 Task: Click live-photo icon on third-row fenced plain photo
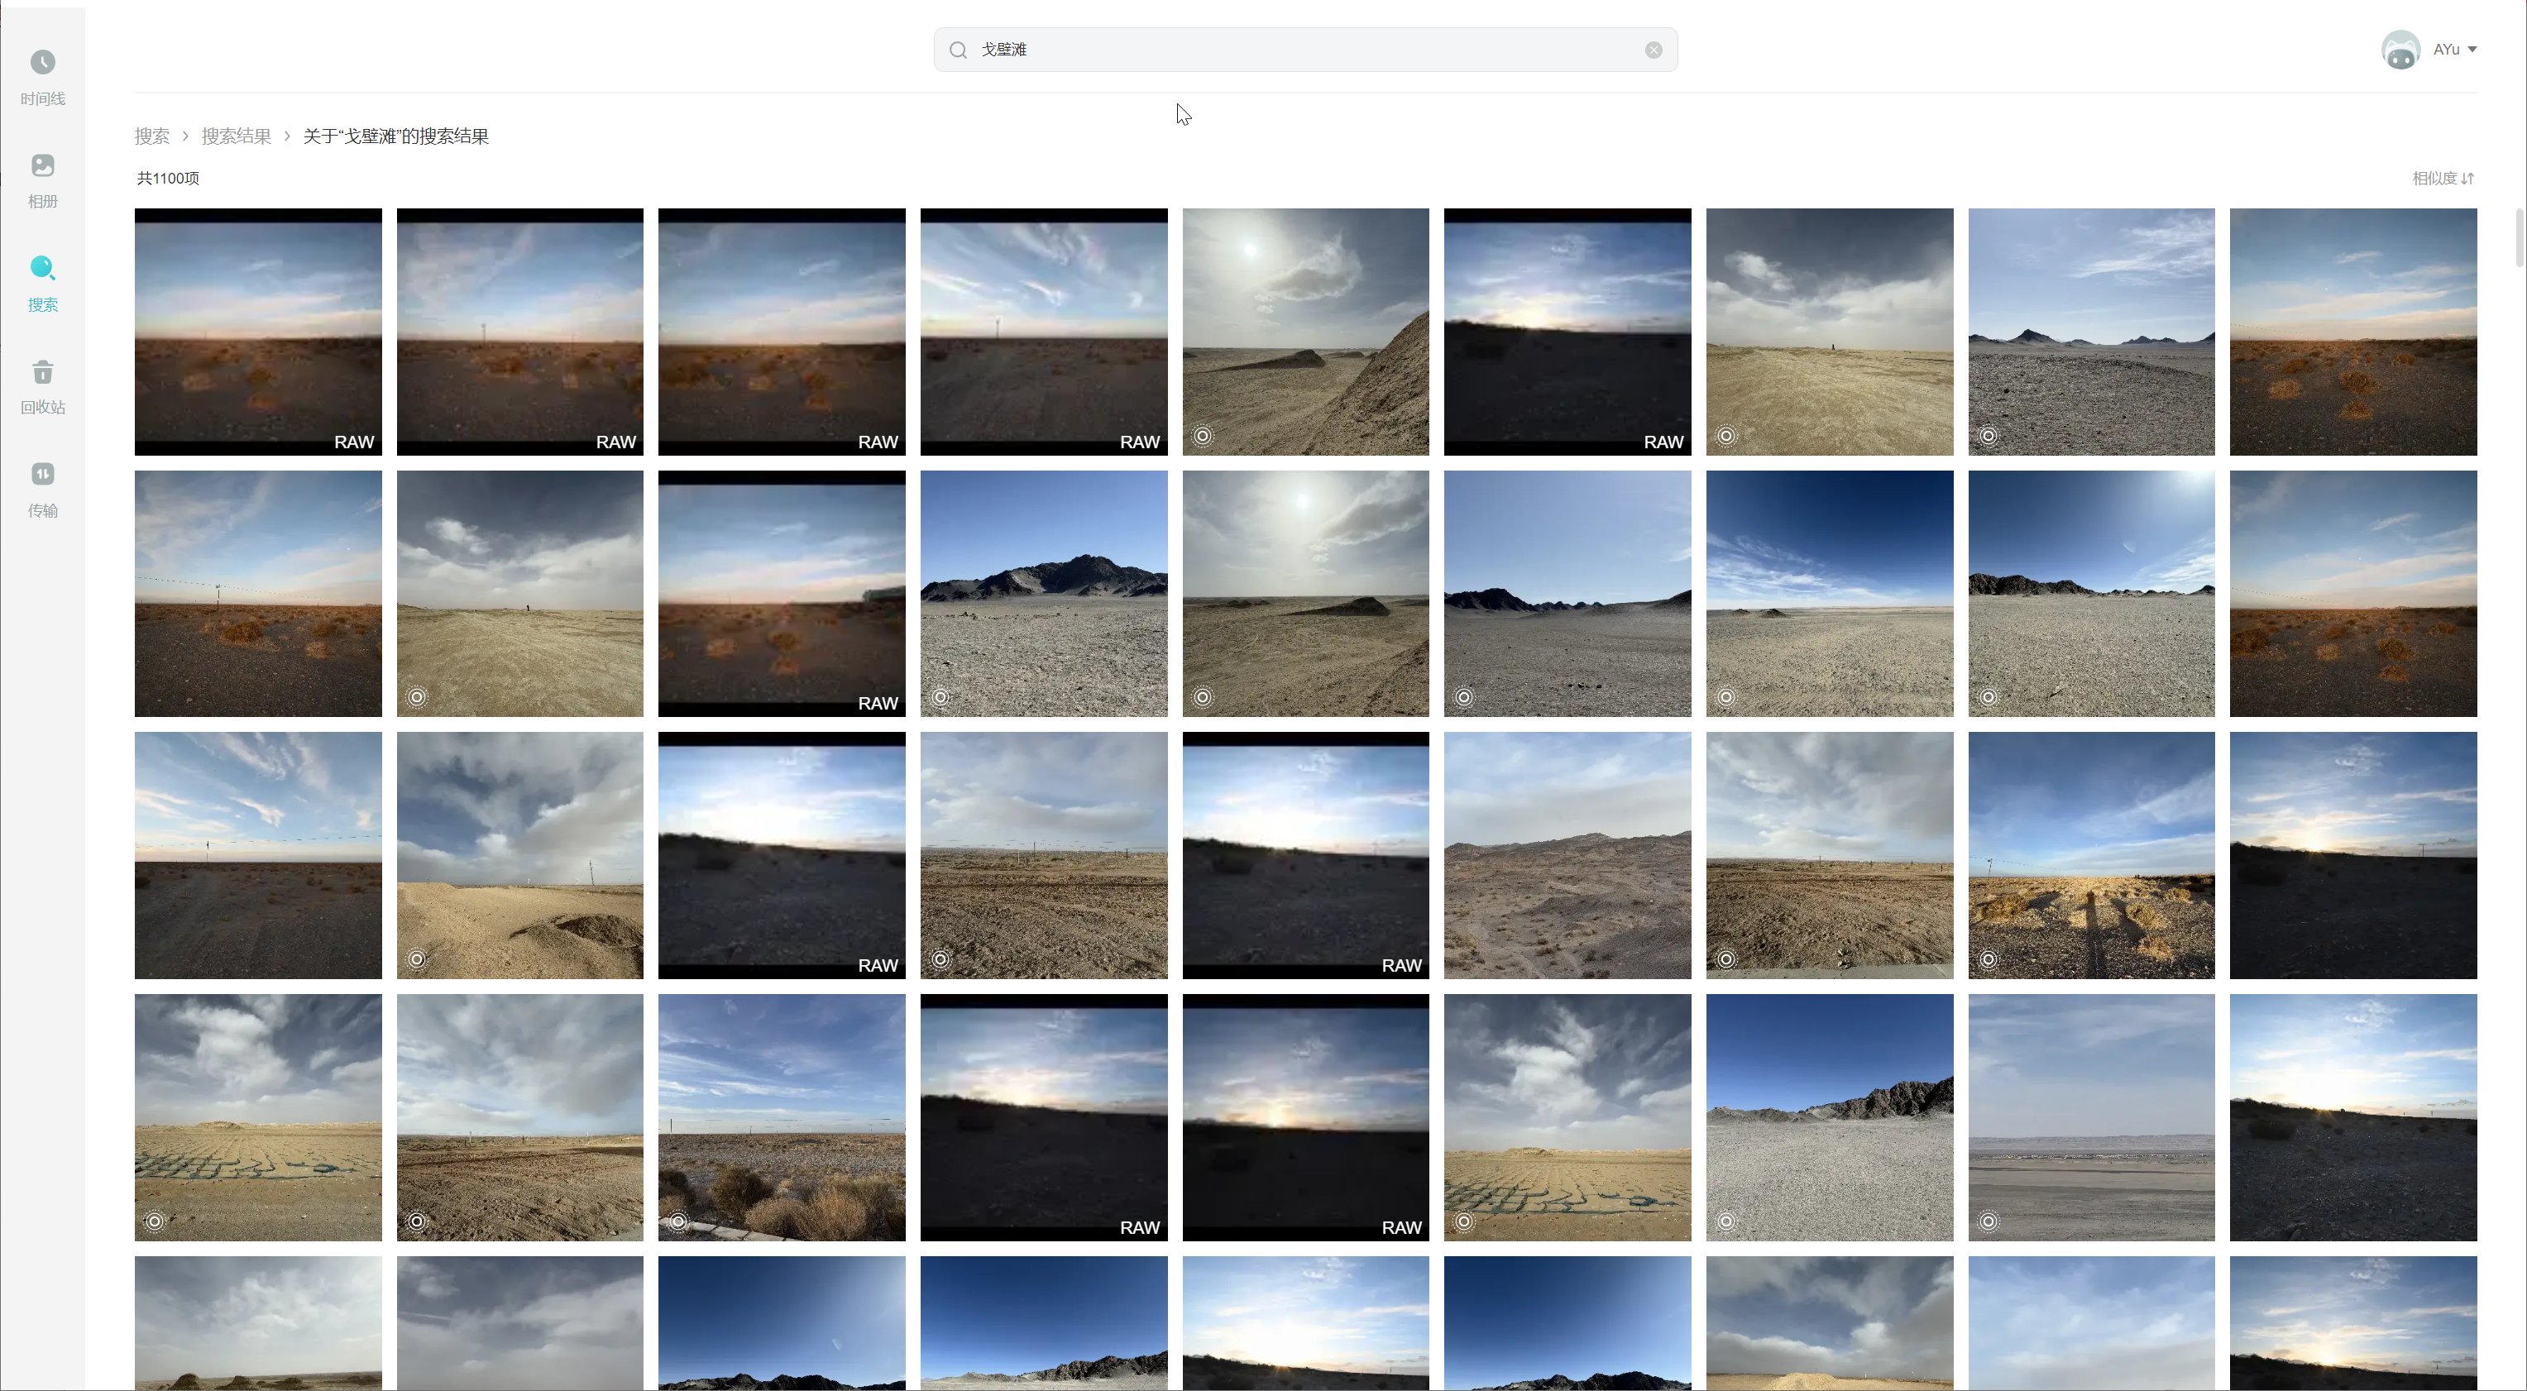[x=940, y=959]
